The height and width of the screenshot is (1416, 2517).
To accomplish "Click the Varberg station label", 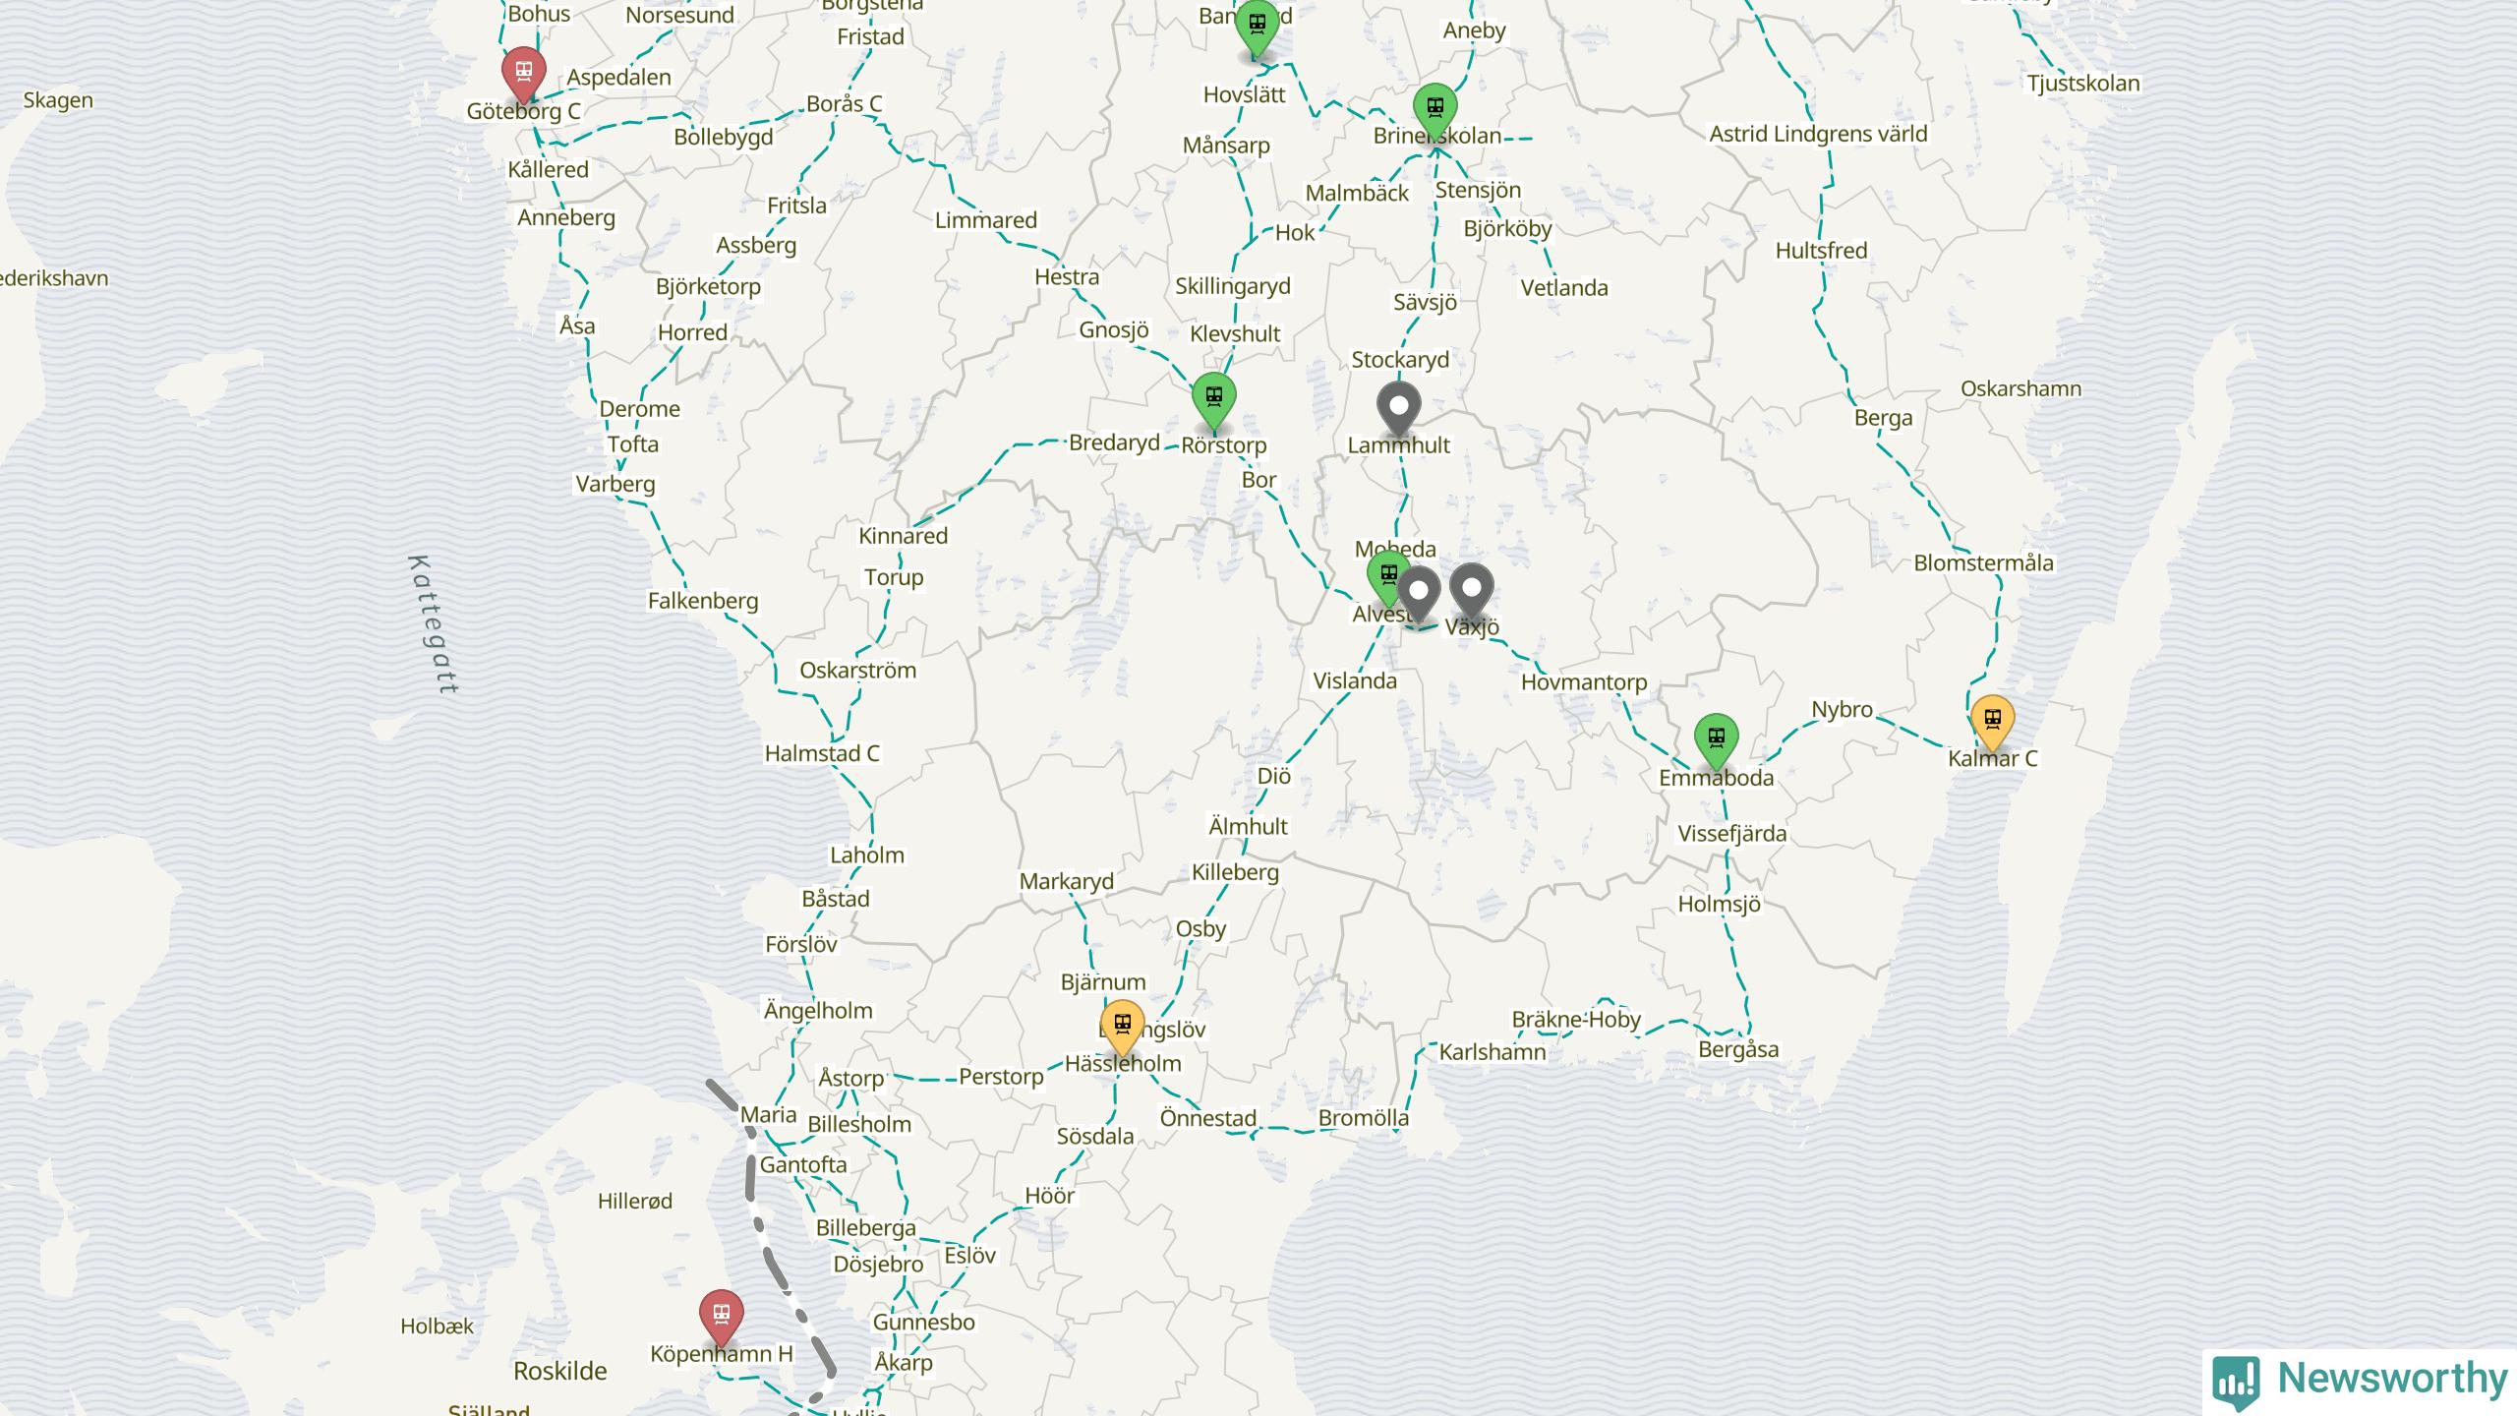I will coord(615,485).
